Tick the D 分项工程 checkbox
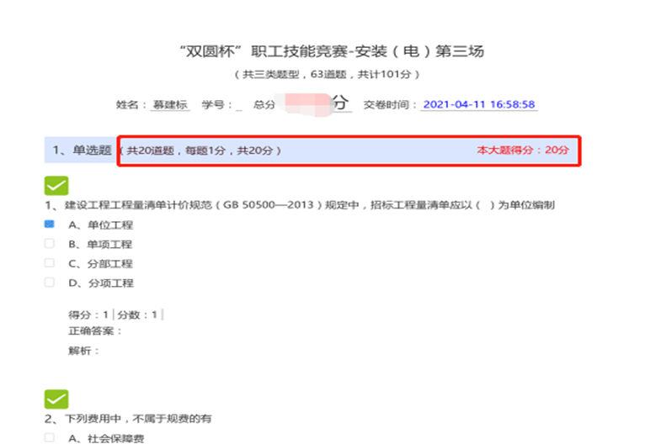The height and width of the screenshot is (444, 656). pos(49,283)
